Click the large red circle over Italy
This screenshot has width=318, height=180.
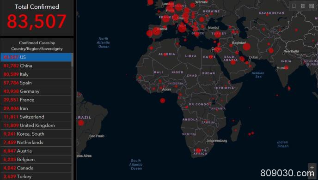click(182, 28)
